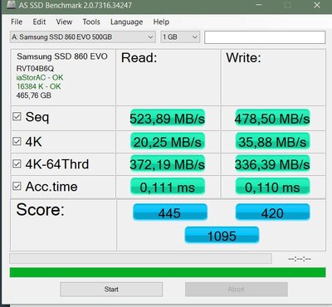Open the View menu
The width and height of the screenshot is (332, 307).
click(x=64, y=22)
